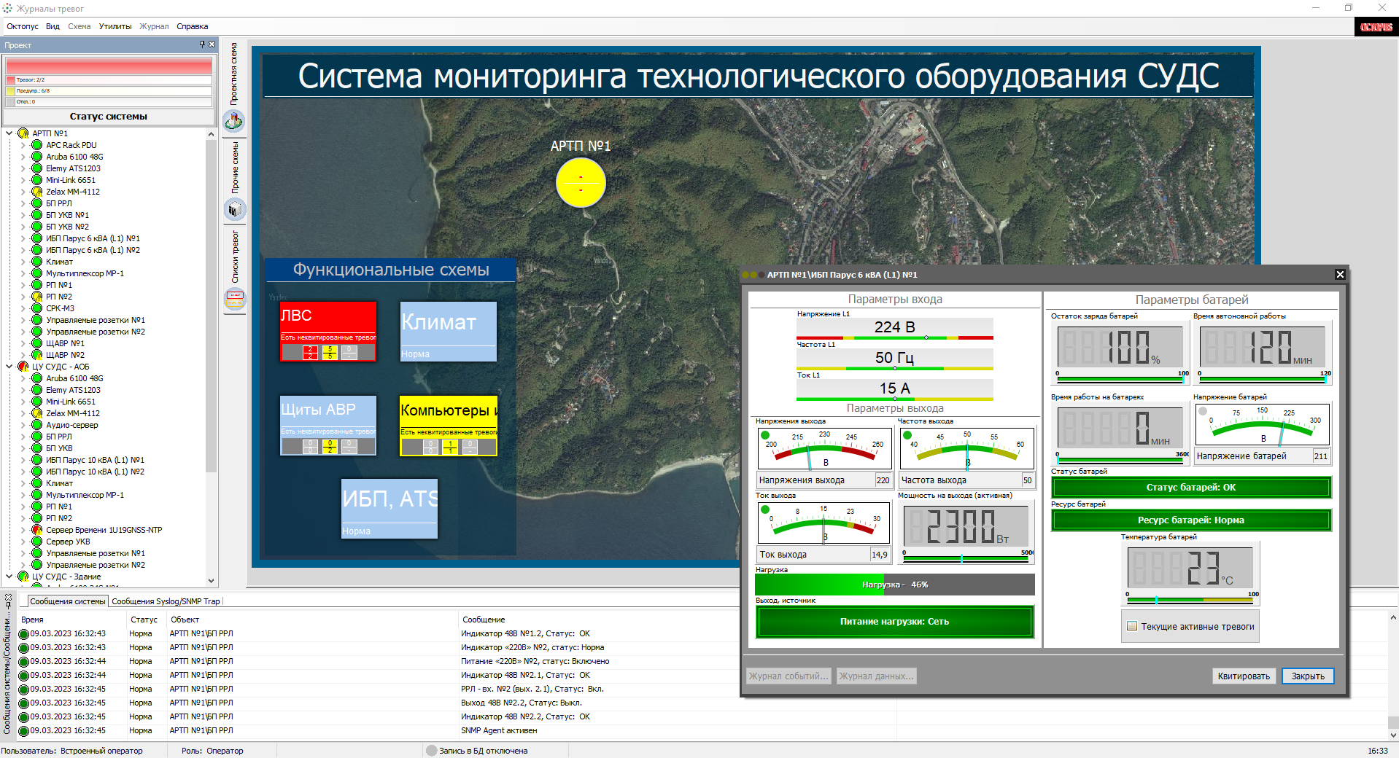Open the Списки тревог alarm list icon

[234, 299]
